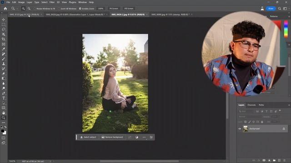The height and width of the screenshot is (163, 291).
Task: Click the Create new layer icon
Action: 279,160
